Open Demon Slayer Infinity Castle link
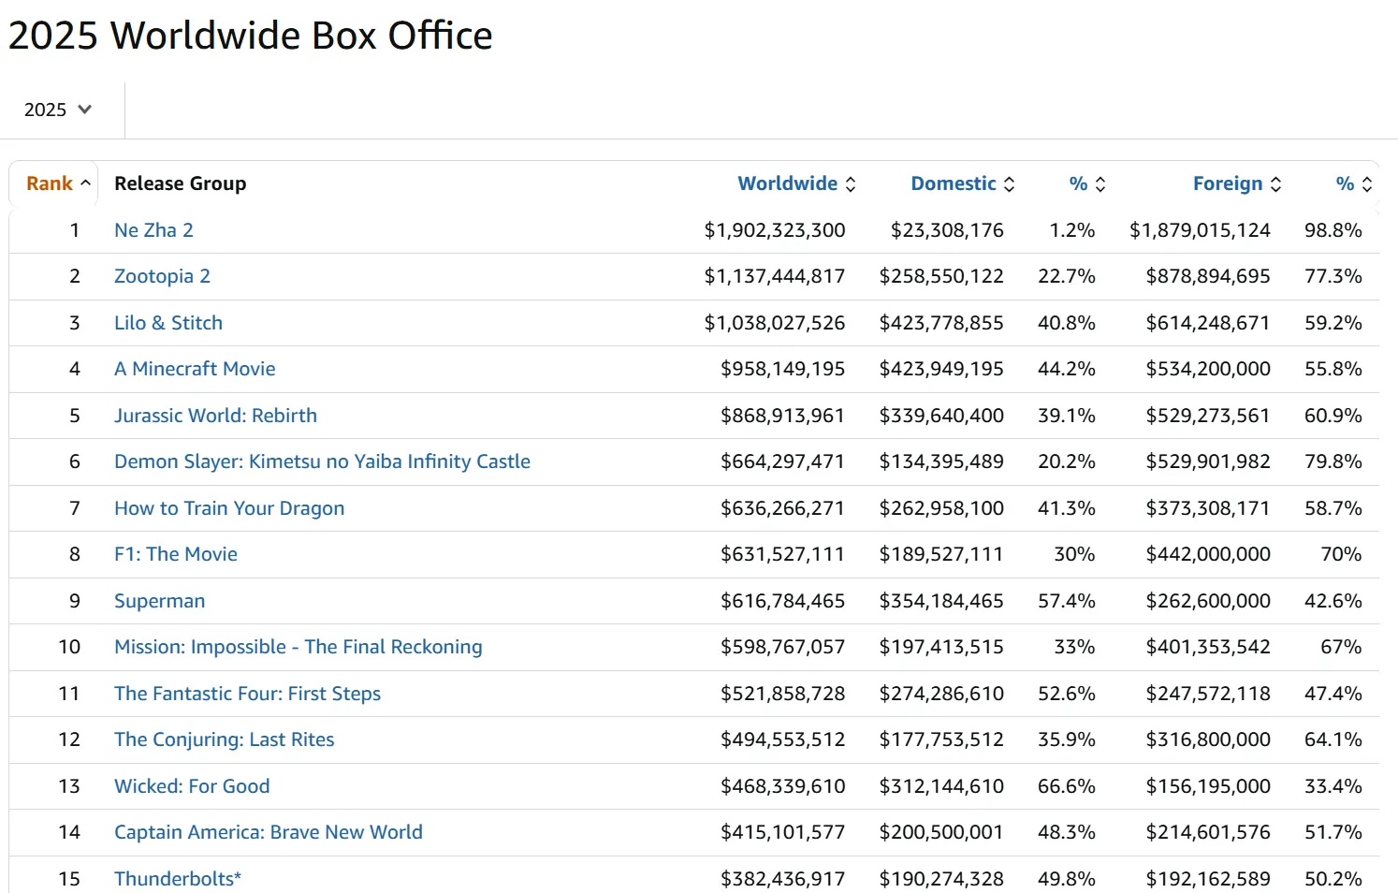The height and width of the screenshot is (893, 1398). pos(322,461)
